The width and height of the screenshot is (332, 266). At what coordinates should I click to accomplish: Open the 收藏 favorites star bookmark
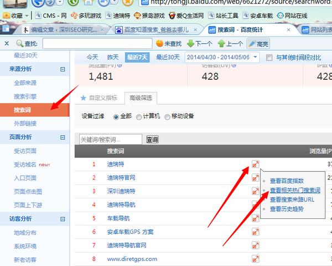(7, 16)
